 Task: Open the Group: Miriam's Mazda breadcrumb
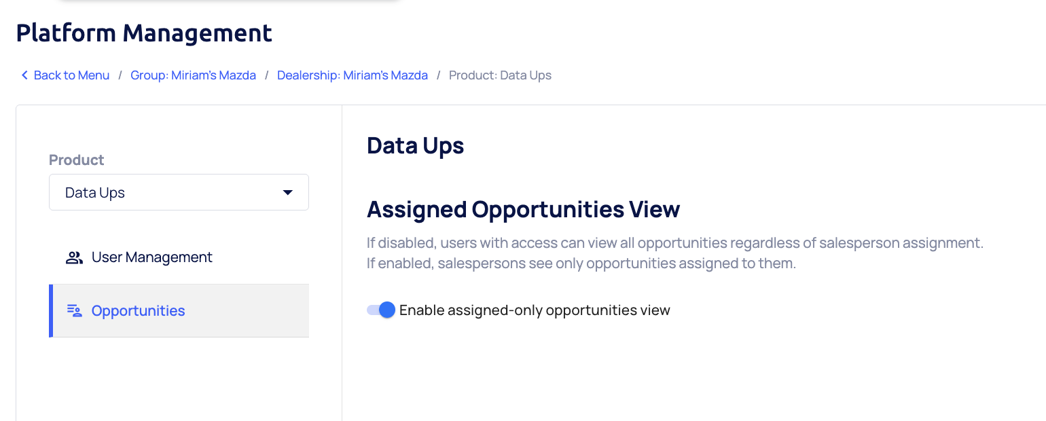[x=193, y=75]
